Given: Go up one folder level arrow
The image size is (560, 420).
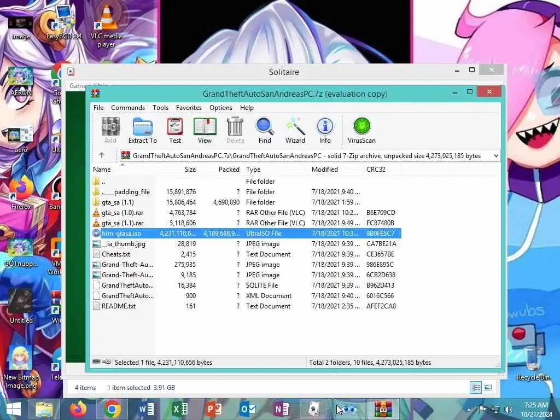Looking at the screenshot, I should (102, 155).
